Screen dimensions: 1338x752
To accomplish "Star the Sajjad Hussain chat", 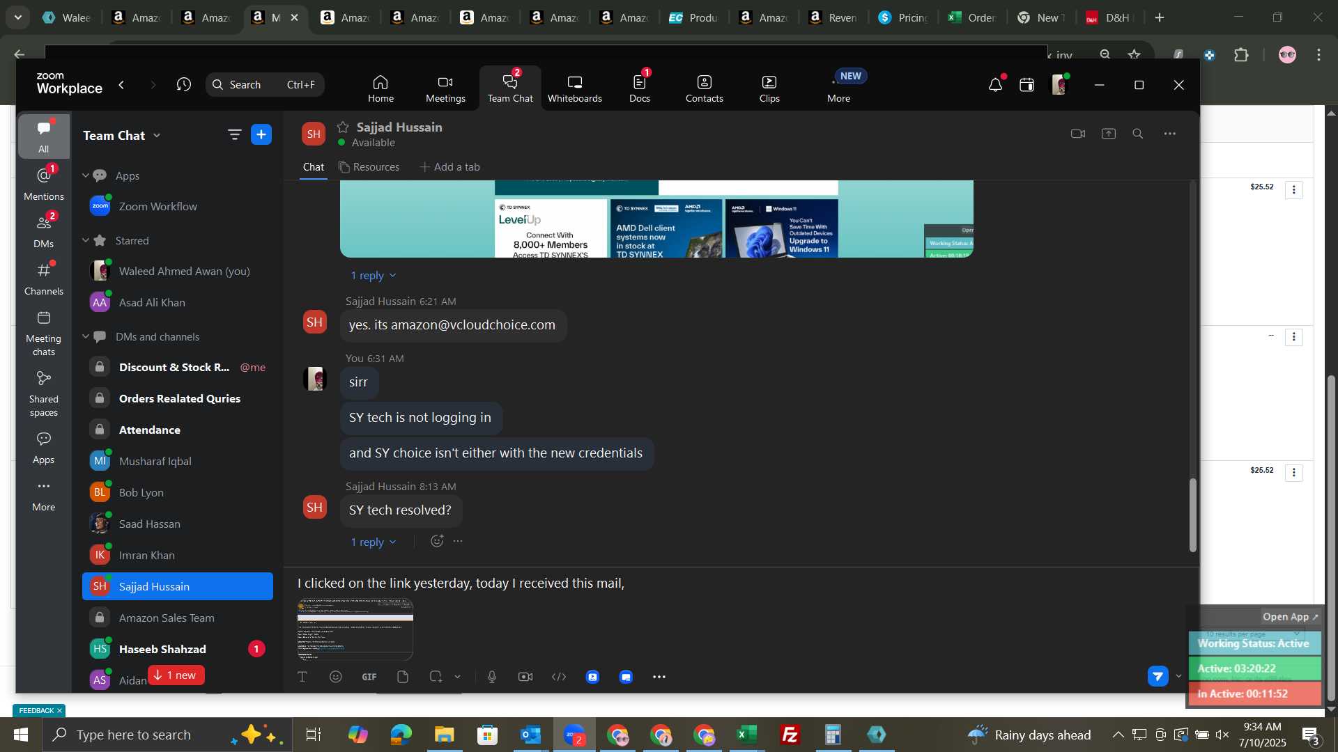I will coord(343,127).
